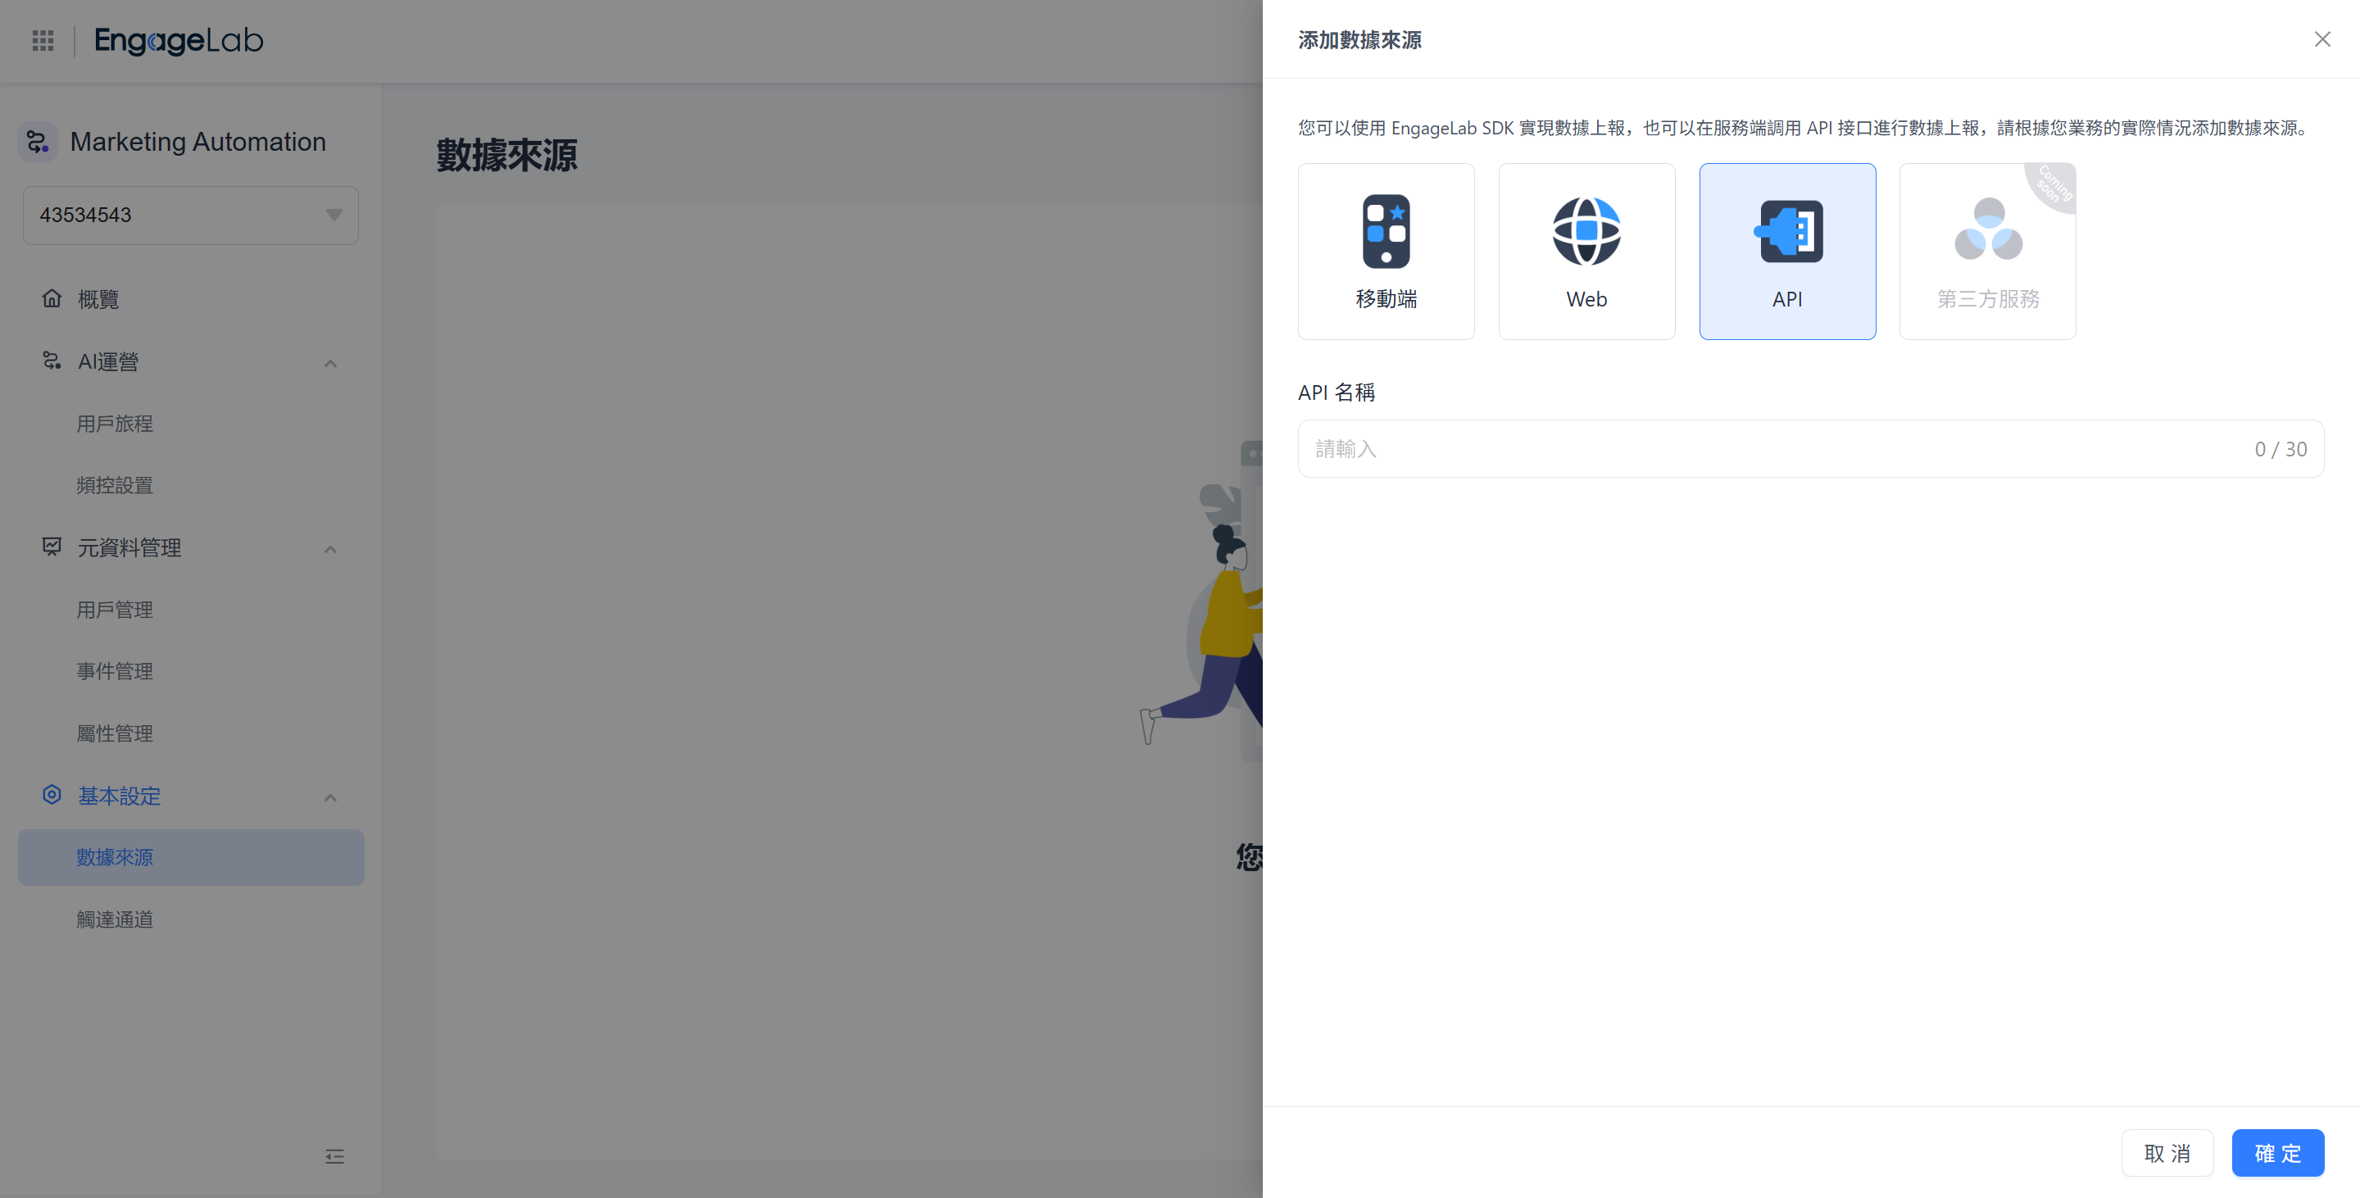Click the 元資料管理 panel icon

click(52, 547)
